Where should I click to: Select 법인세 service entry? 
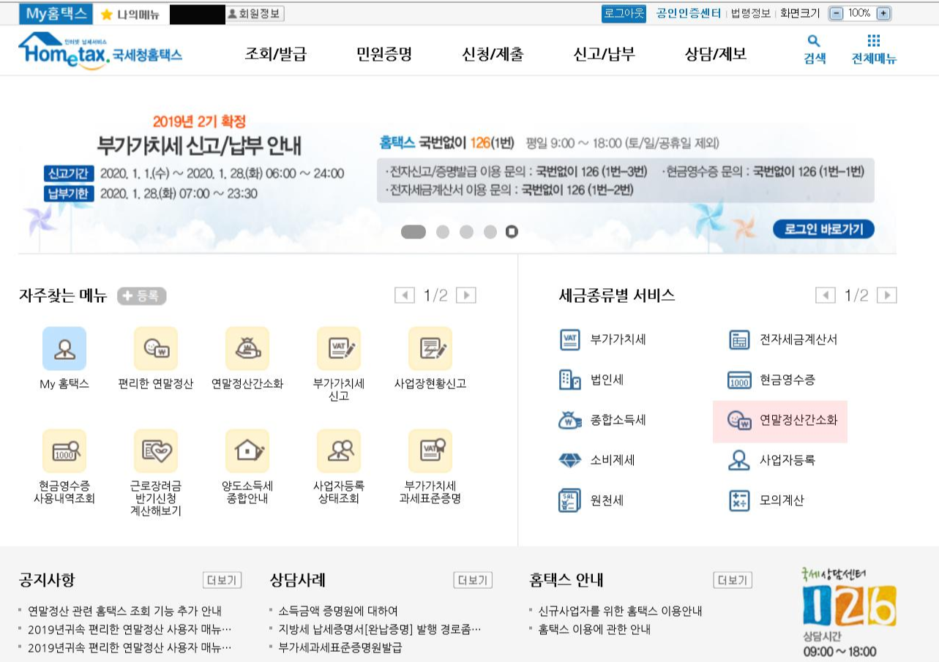pyautogui.click(x=591, y=380)
